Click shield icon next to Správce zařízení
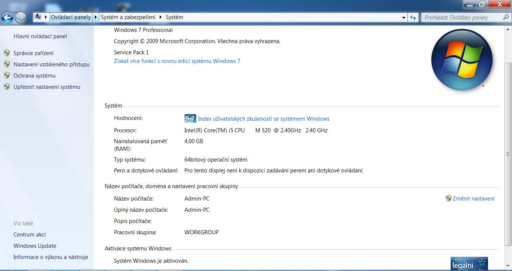 pyautogui.click(x=7, y=53)
